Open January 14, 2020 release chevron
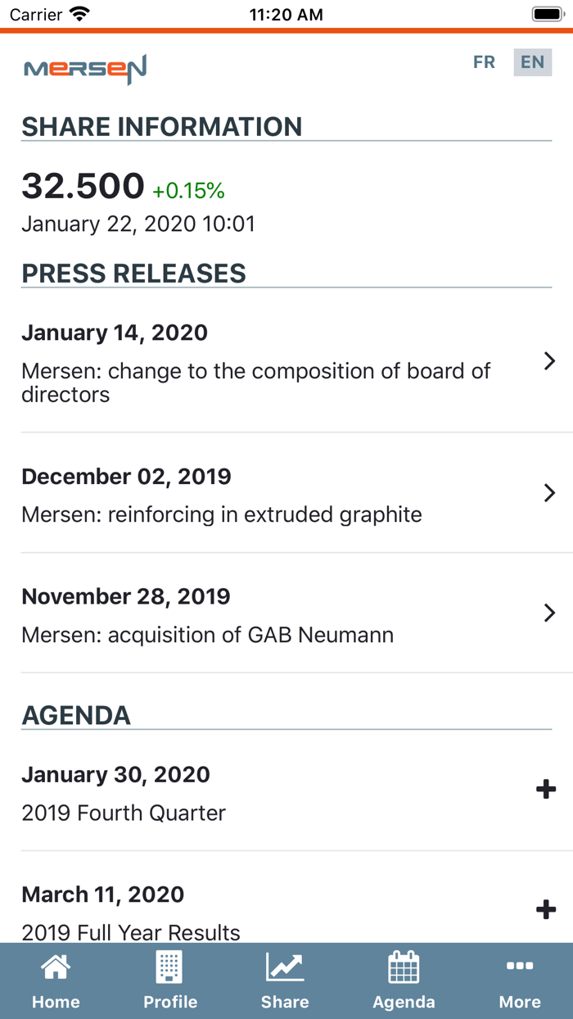The width and height of the screenshot is (573, 1019). (549, 361)
